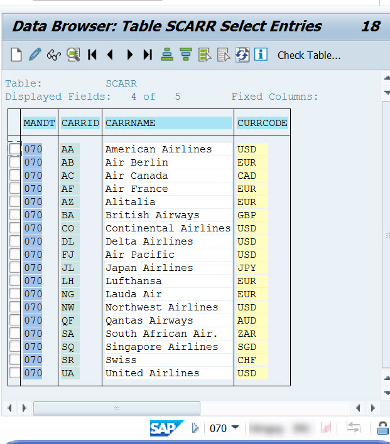The image size is (390, 444).
Task: Click the Sort ascending icon
Action: pos(167,55)
